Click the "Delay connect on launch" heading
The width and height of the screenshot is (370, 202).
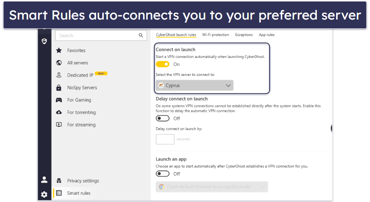click(x=182, y=99)
